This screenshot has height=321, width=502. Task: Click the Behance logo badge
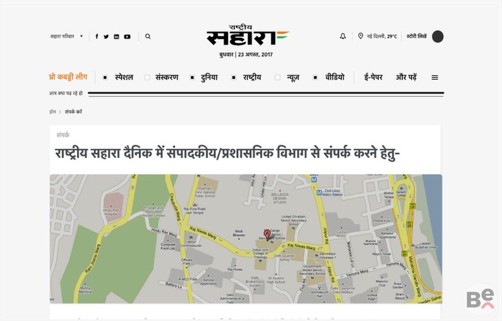click(479, 300)
